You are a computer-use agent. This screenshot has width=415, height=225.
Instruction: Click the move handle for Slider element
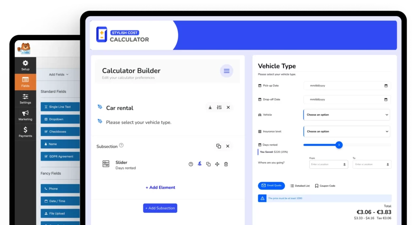click(x=217, y=164)
